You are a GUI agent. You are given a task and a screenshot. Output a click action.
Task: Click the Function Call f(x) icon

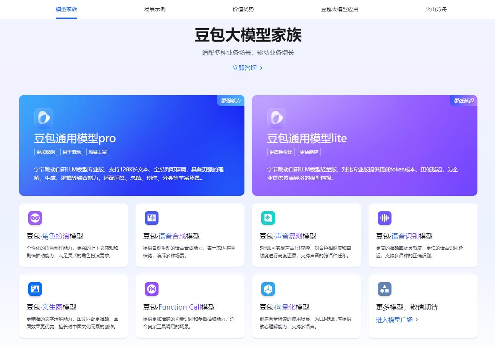(152, 289)
